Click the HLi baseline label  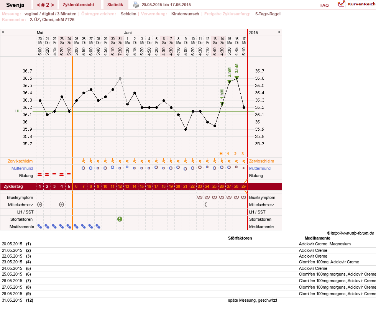(18, 111)
